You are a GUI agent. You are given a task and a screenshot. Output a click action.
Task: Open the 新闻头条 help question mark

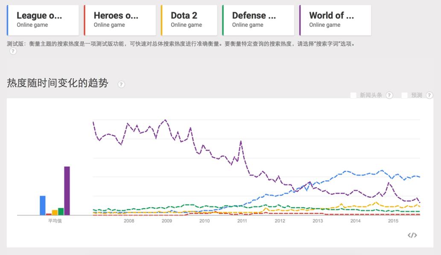(x=389, y=95)
